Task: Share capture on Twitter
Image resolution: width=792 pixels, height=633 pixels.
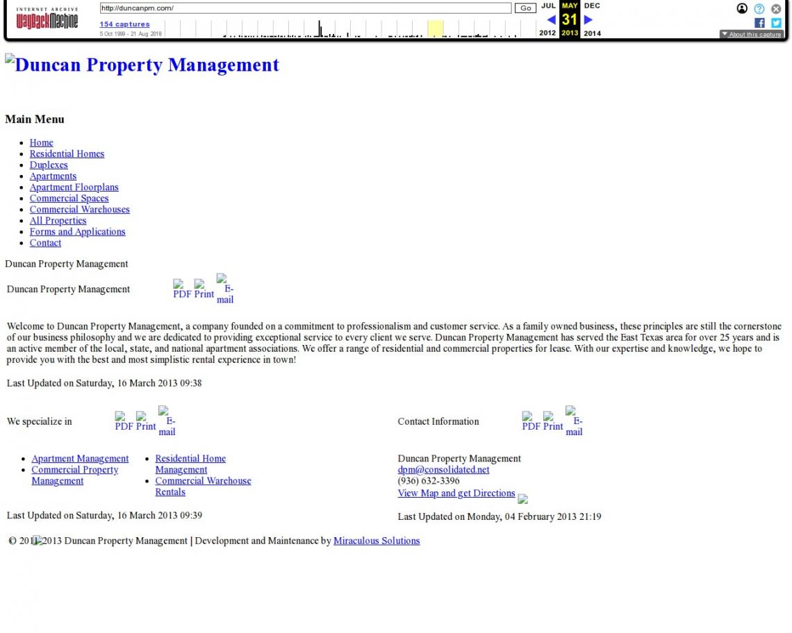Action: tap(776, 23)
